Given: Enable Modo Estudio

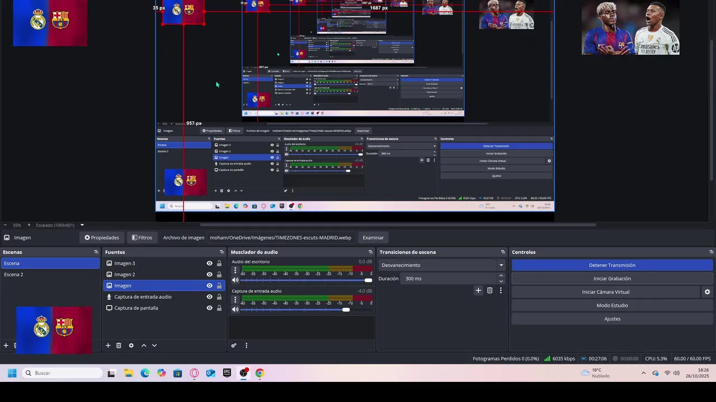Looking at the screenshot, I should 612,305.
